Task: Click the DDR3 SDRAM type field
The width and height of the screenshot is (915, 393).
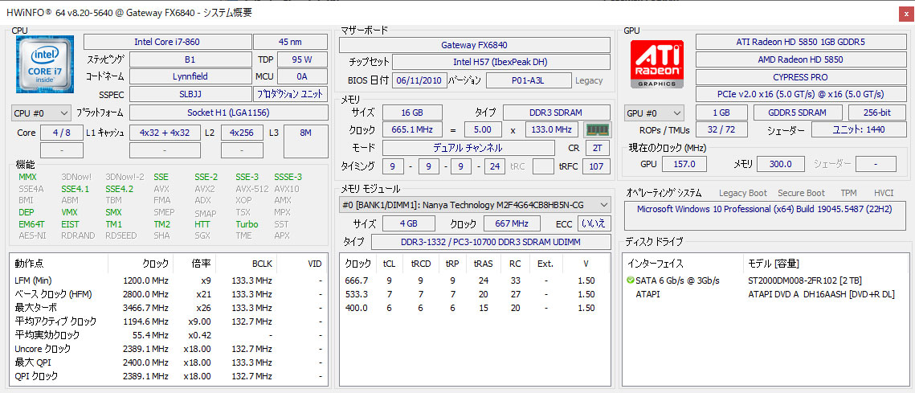Action: click(x=557, y=113)
